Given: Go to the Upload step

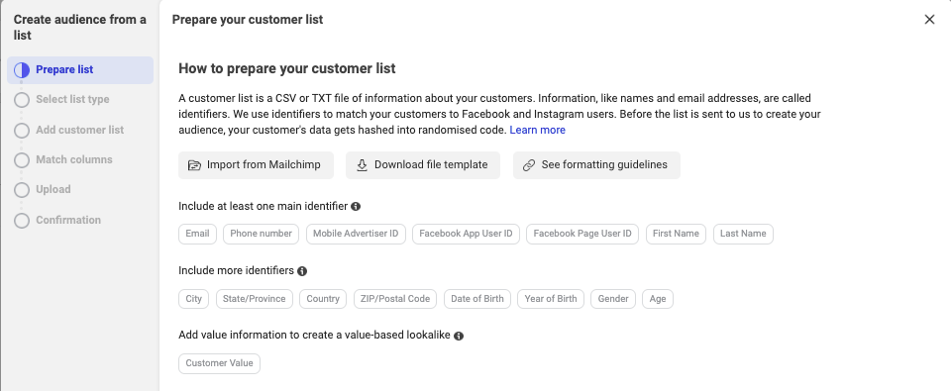Looking at the screenshot, I should click(x=53, y=190).
